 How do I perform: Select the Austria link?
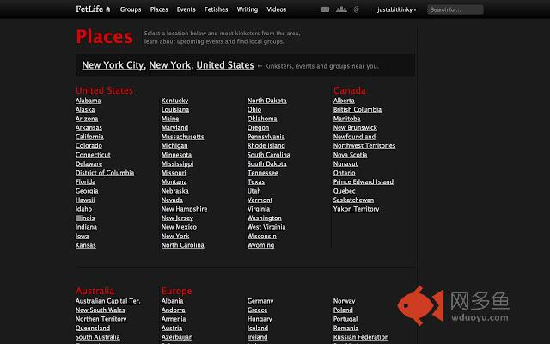172,329
